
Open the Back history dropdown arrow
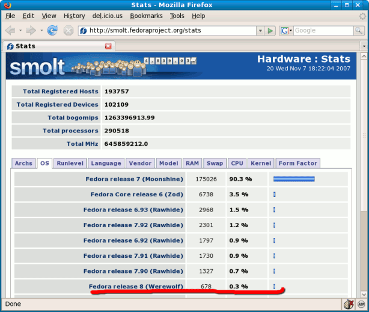coord(20,31)
